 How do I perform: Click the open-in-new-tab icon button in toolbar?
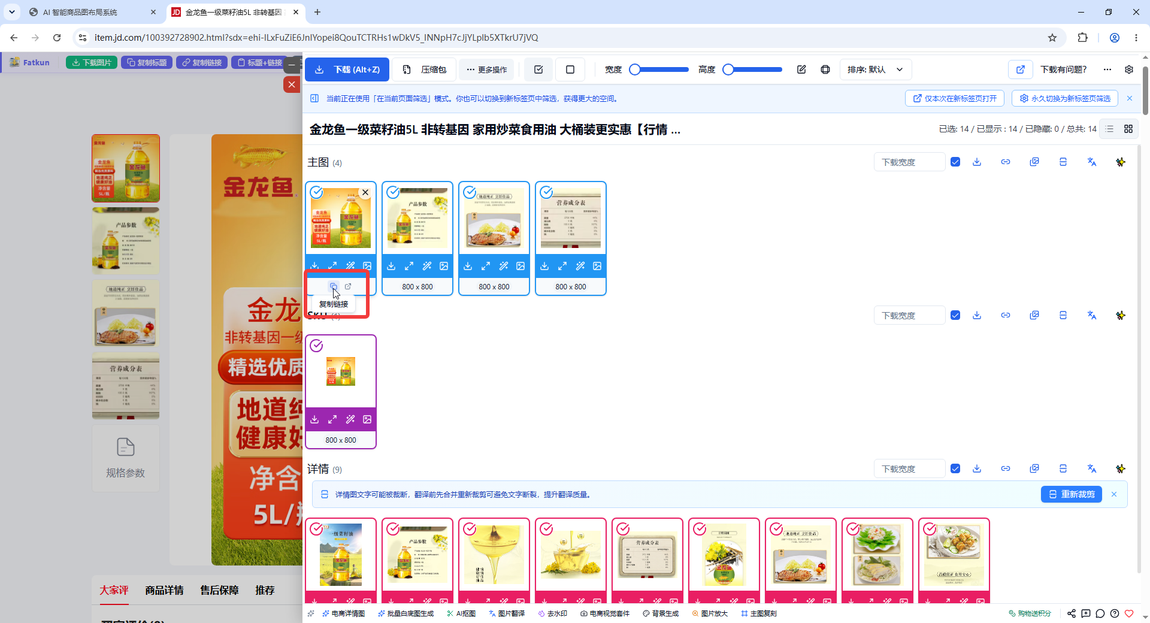(1021, 69)
